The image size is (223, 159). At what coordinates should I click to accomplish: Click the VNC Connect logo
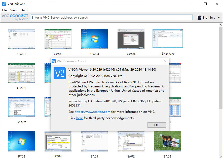(15, 17)
